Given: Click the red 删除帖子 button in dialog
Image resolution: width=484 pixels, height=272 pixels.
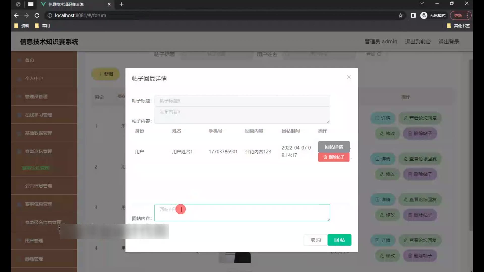Looking at the screenshot, I should 334,157.
